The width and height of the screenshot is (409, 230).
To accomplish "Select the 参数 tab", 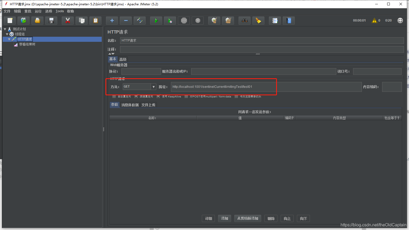I will (115, 105).
